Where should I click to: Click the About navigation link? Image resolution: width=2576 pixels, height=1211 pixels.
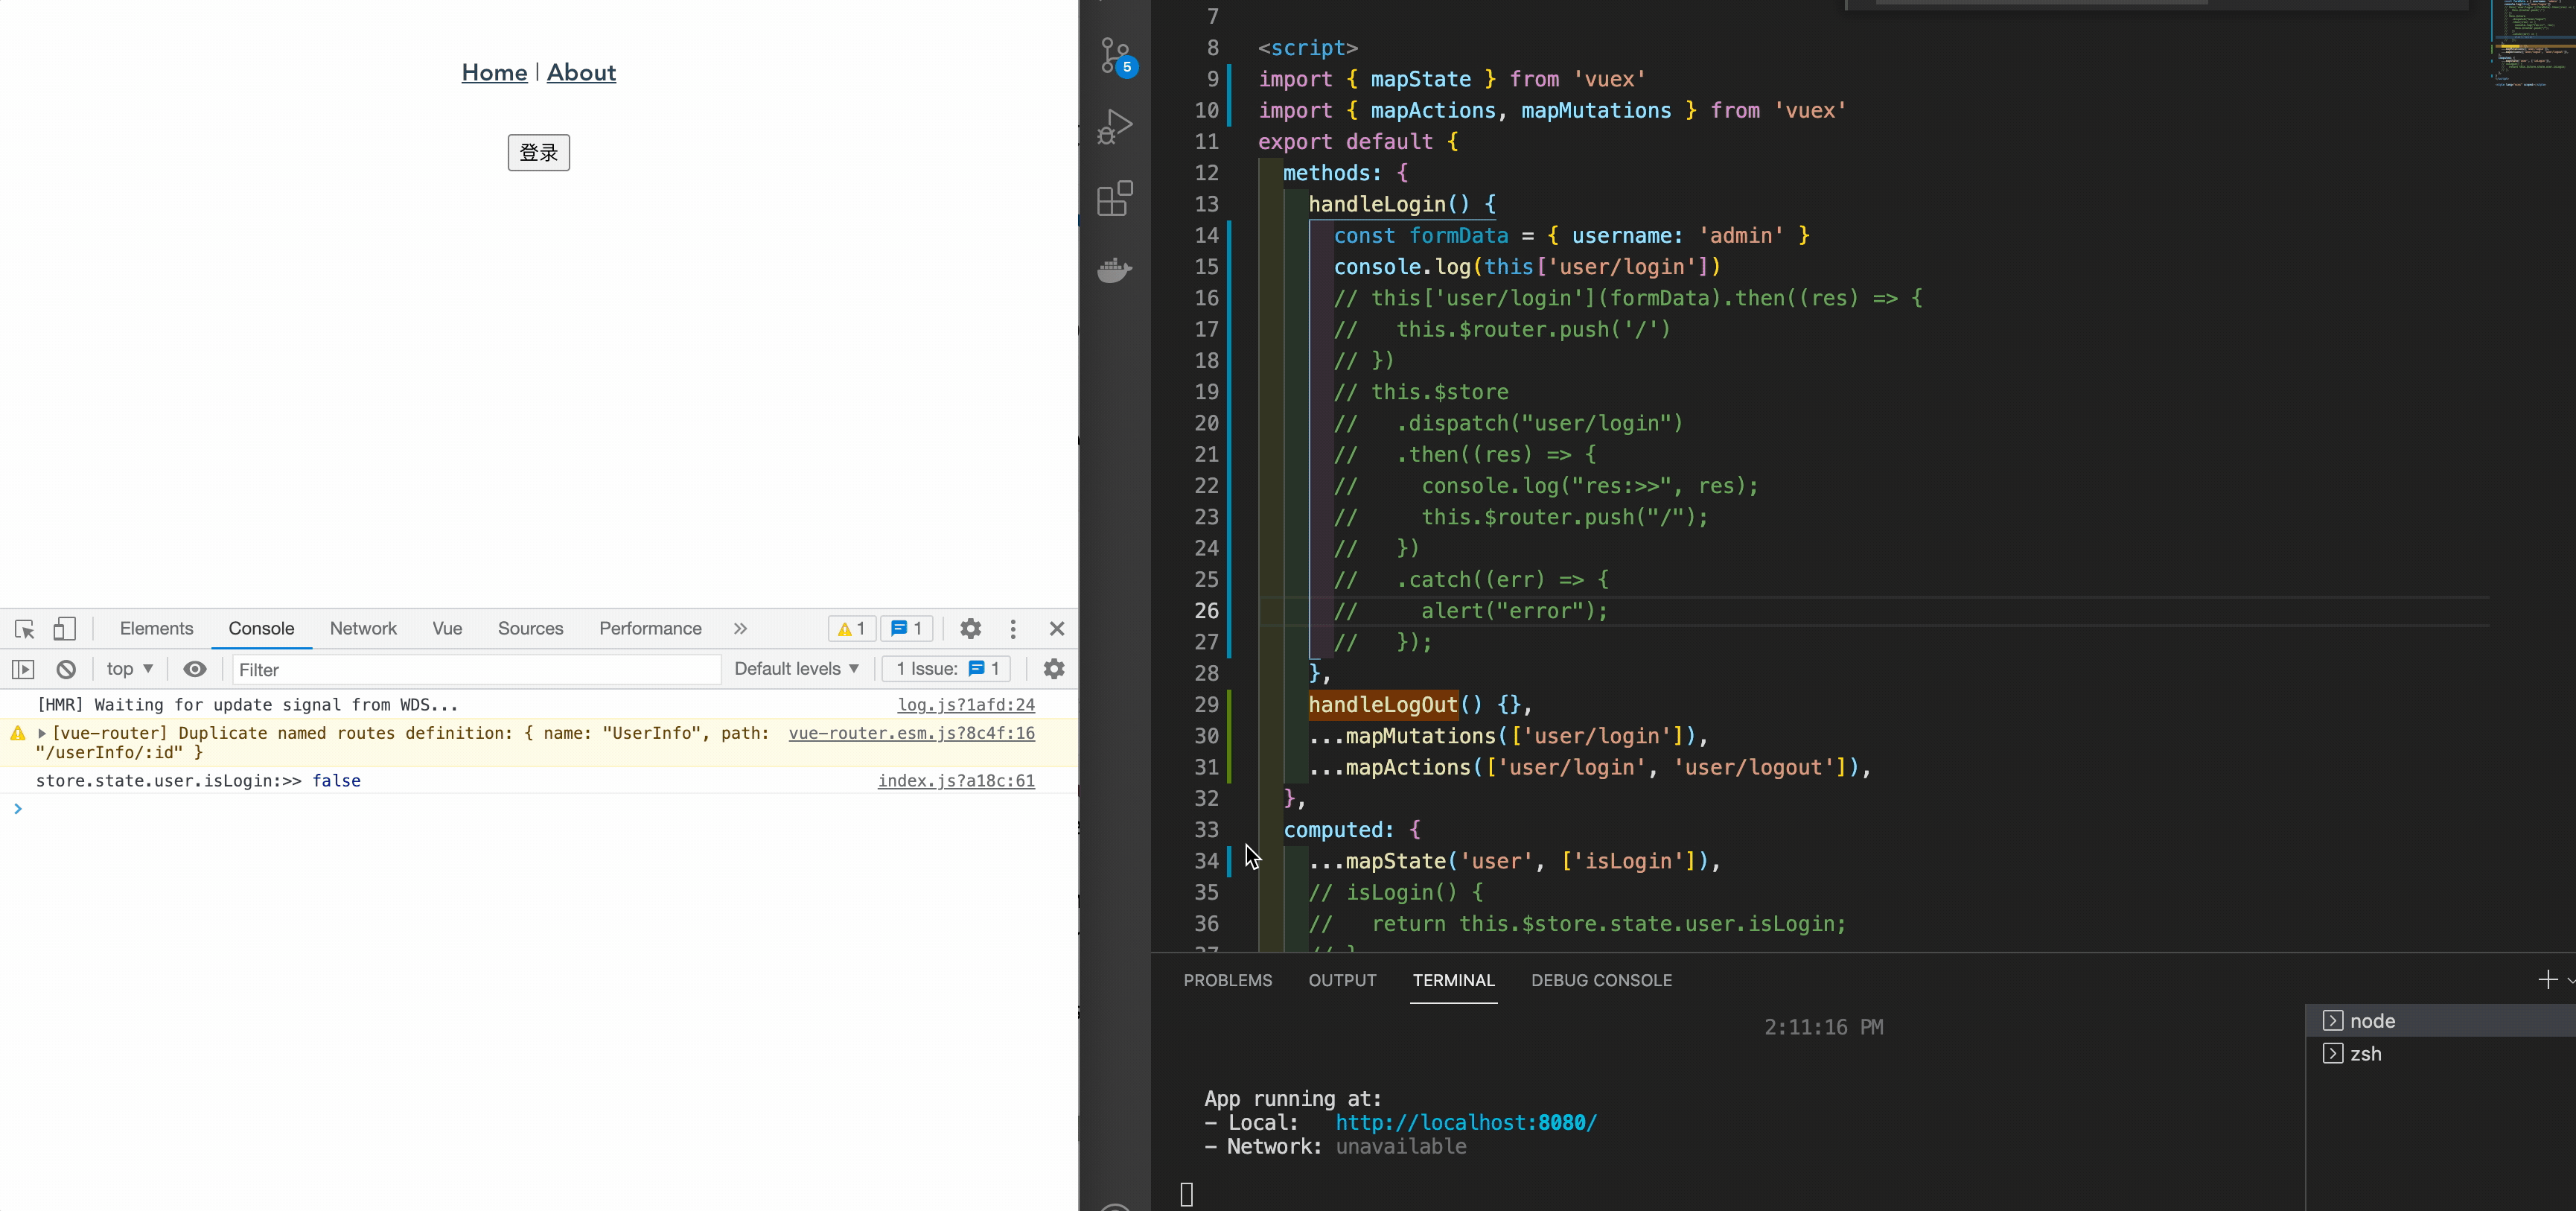(x=581, y=72)
